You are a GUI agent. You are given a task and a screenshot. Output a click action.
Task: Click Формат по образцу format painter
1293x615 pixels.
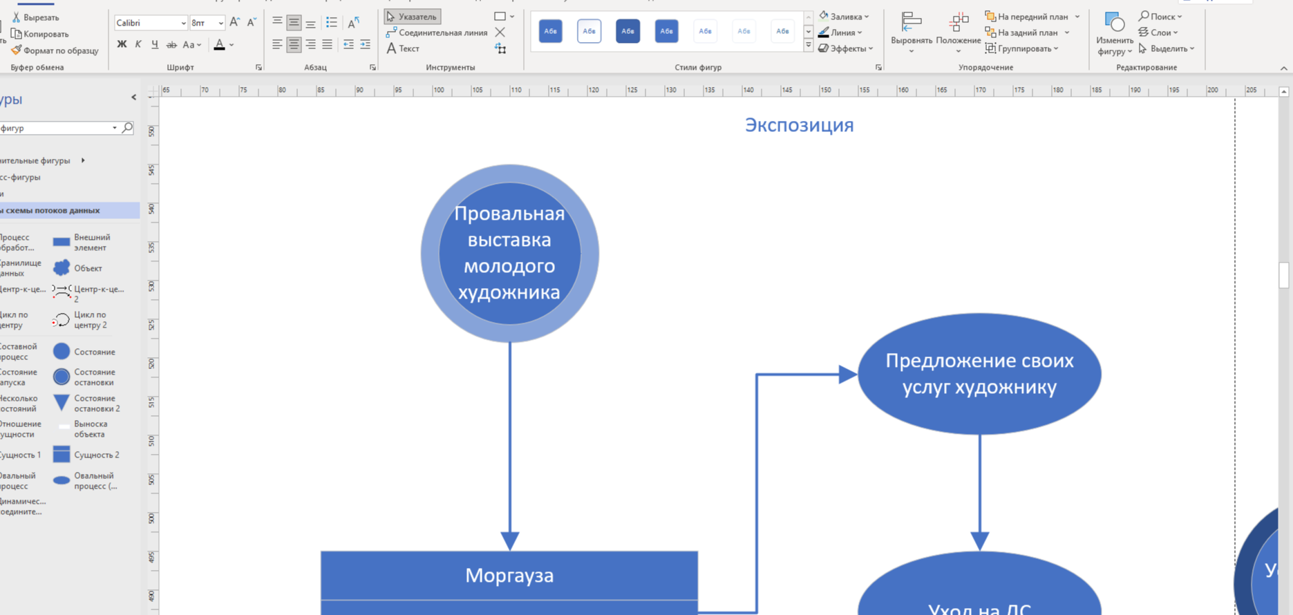click(x=55, y=50)
